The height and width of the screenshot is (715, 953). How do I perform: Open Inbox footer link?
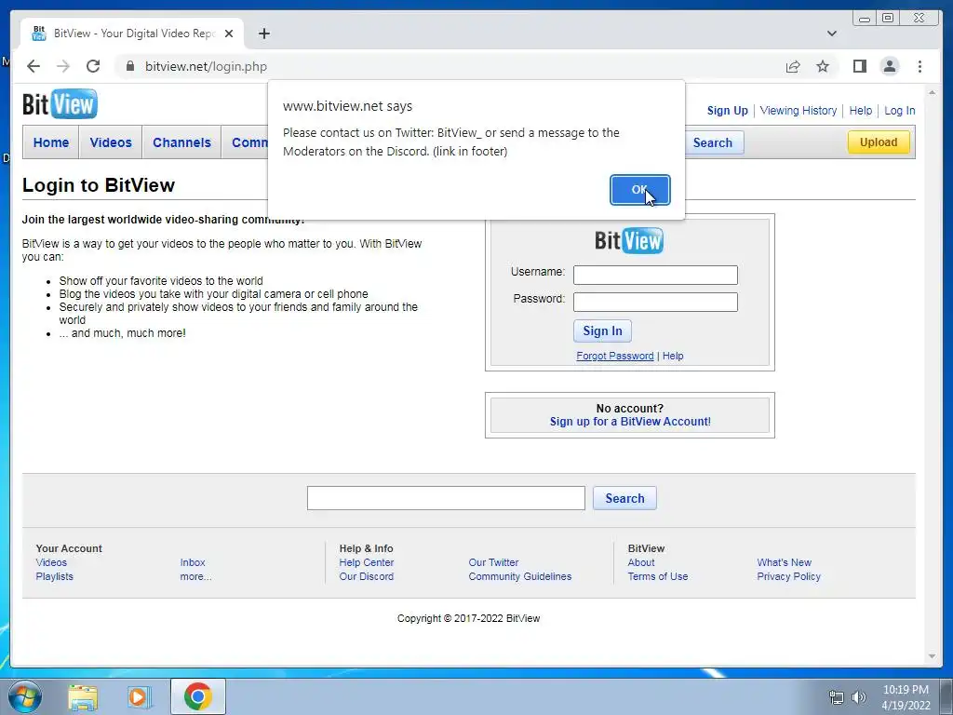pos(193,562)
